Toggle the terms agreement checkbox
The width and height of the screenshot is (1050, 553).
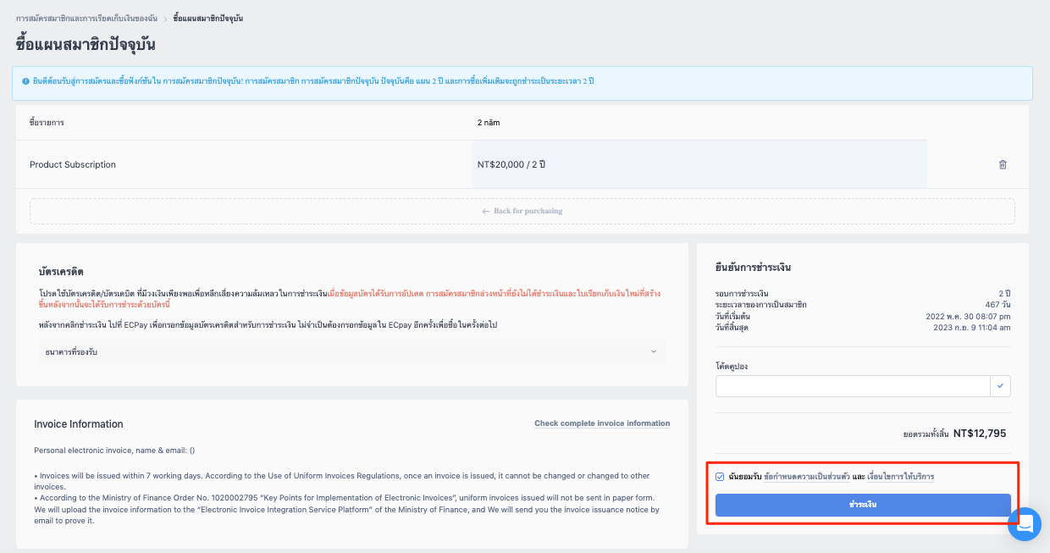point(720,477)
